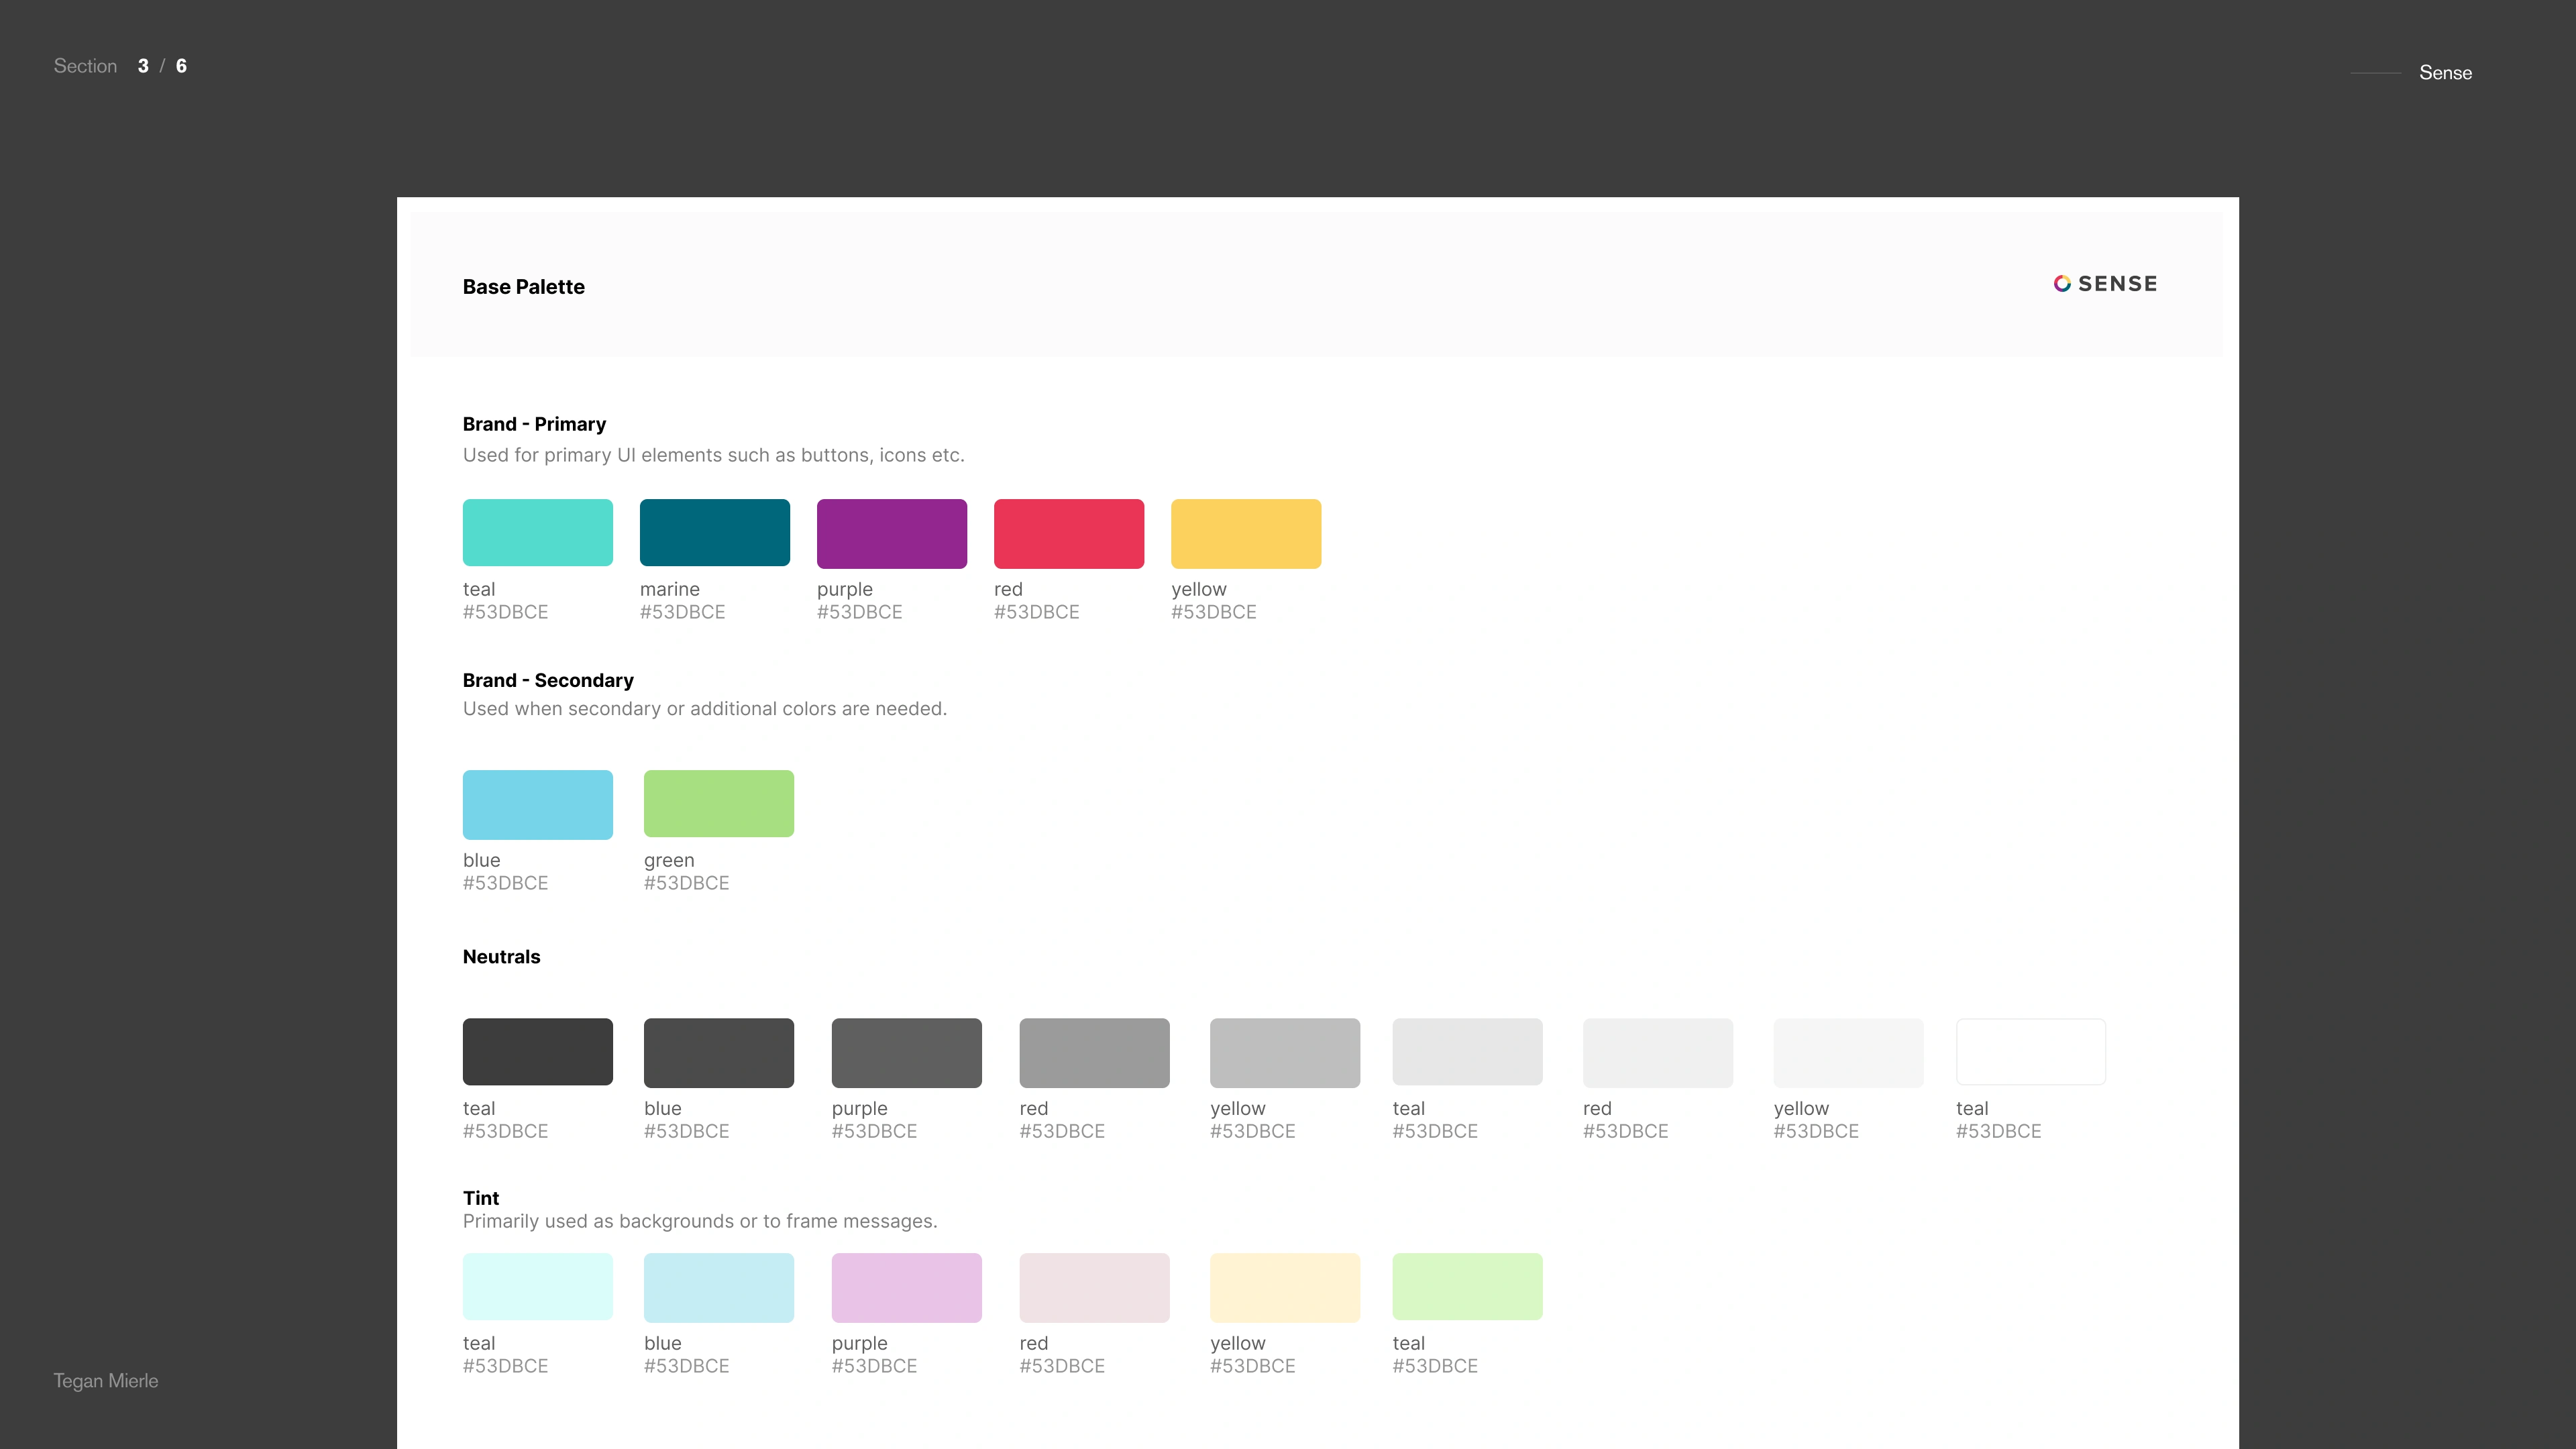Click the Sense label at top right
This screenshot has width=2576, height=1449.
(x=2445, y=73)
